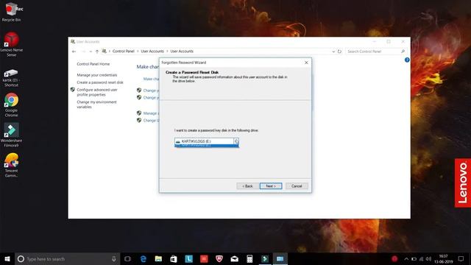Open the Windows Start menu
The image size is (471, 265).
coord(7,258)
